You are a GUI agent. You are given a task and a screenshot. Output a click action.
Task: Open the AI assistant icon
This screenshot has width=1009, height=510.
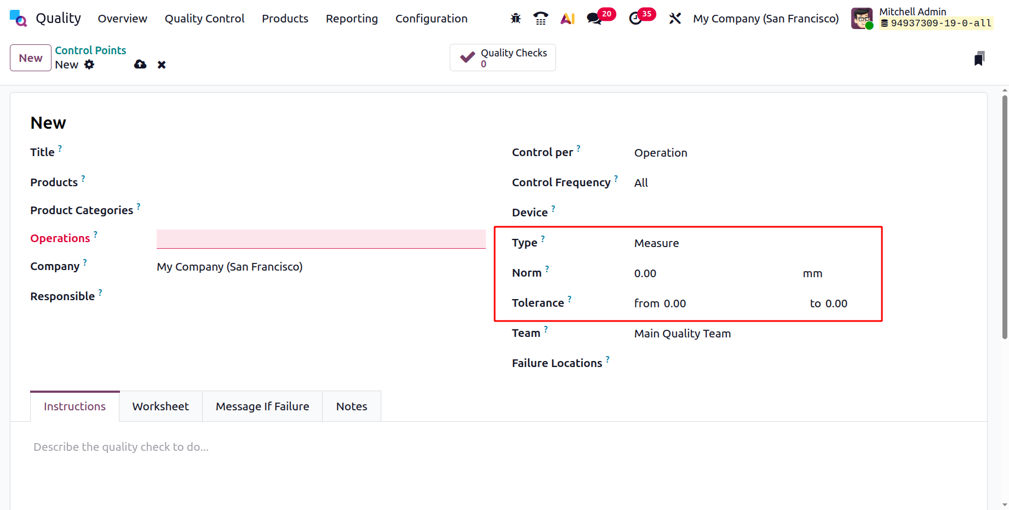click(567, 19)
